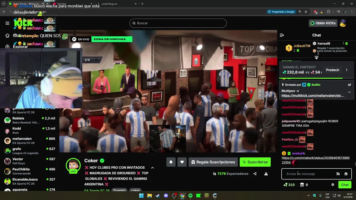Viewport: 356px width, 200px height.
Task: Open the shop icon next to 0
Action: (302, 185)
